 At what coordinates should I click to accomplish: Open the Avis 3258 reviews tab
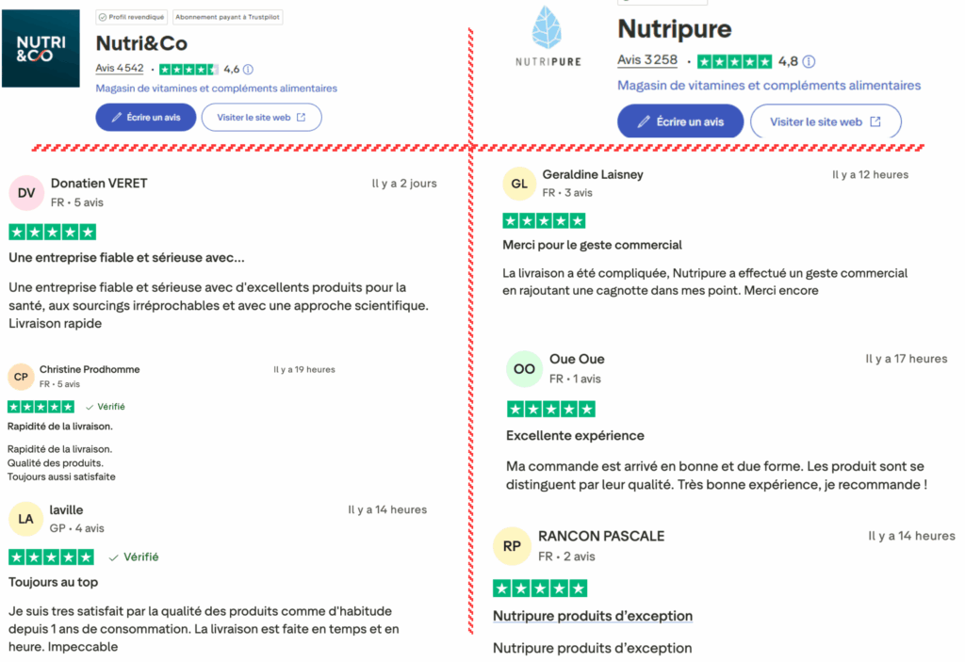click(647, 61)
